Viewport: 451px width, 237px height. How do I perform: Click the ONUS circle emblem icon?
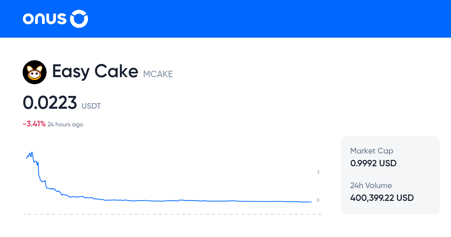79,19
